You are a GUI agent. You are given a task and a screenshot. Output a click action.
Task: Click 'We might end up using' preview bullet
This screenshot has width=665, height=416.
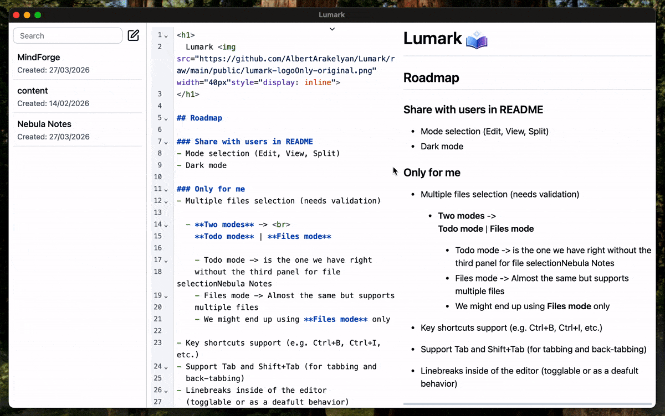[533, 306]
